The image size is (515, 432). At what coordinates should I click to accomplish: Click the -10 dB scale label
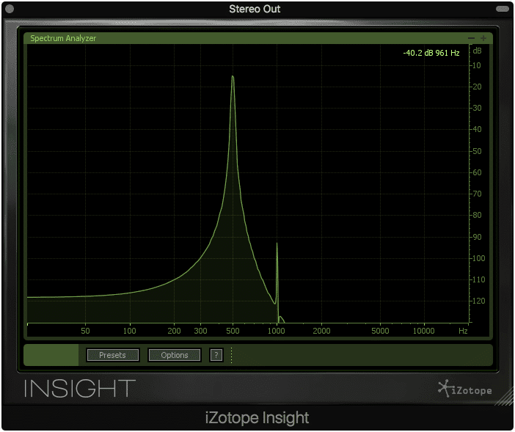click(x=477, y=65)
